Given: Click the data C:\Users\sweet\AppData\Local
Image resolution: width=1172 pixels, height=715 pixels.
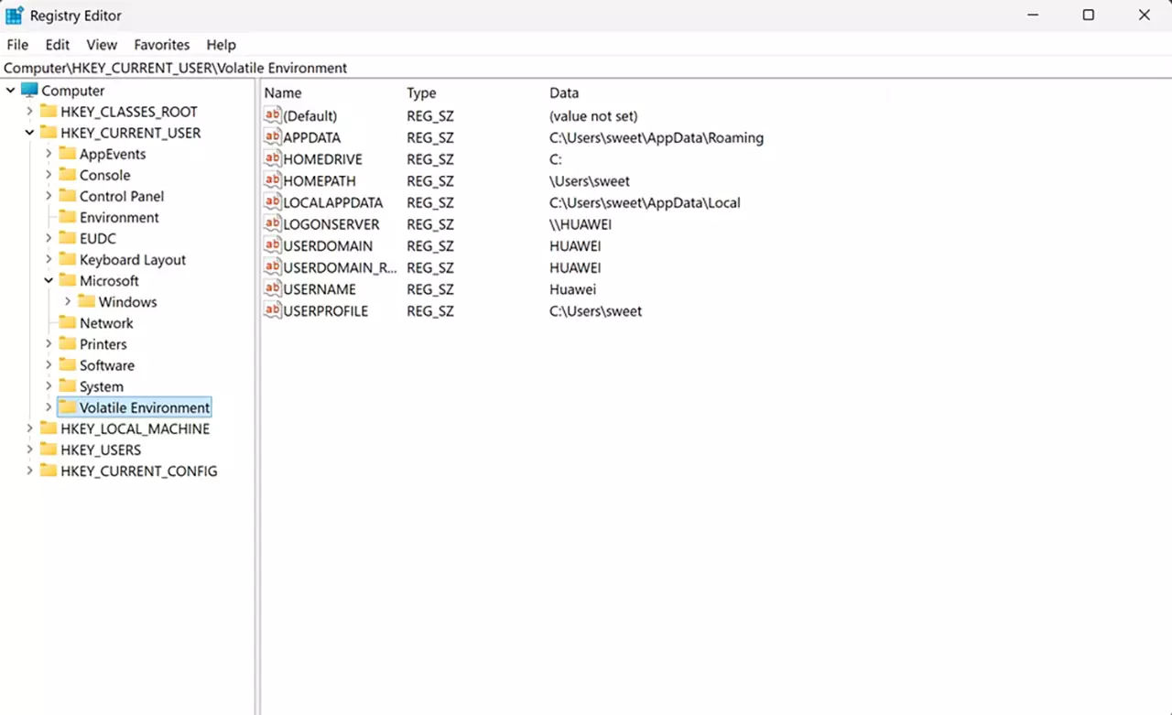Looking at the screenshot, I should (645, 202).
